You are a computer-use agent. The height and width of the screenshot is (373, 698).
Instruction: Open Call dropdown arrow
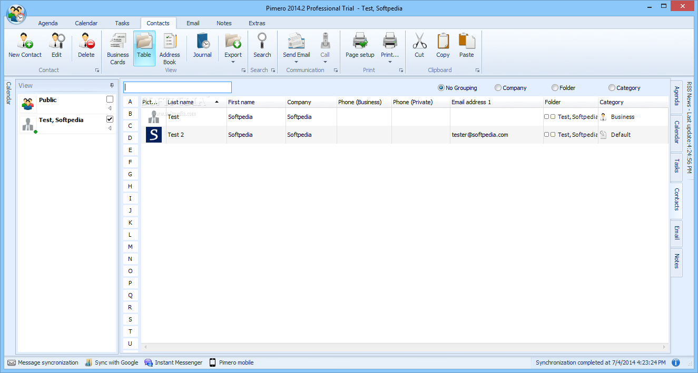[325, 62]
